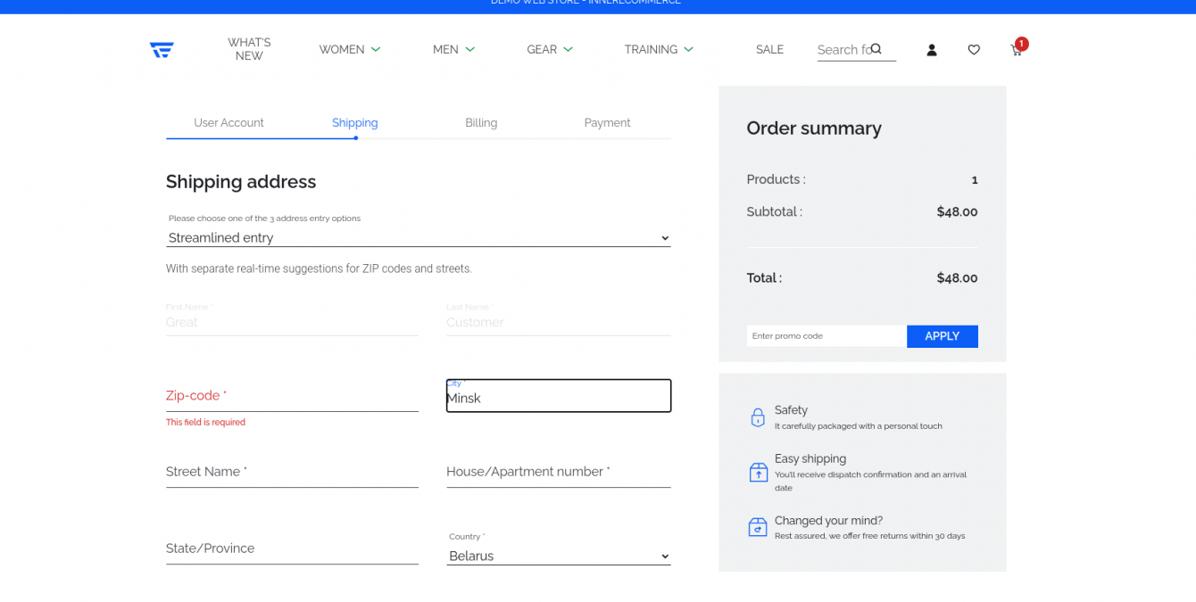This screenshot has height=602, width=1196.
Task: Select the Shipping step tab
Action: [354, 123]
